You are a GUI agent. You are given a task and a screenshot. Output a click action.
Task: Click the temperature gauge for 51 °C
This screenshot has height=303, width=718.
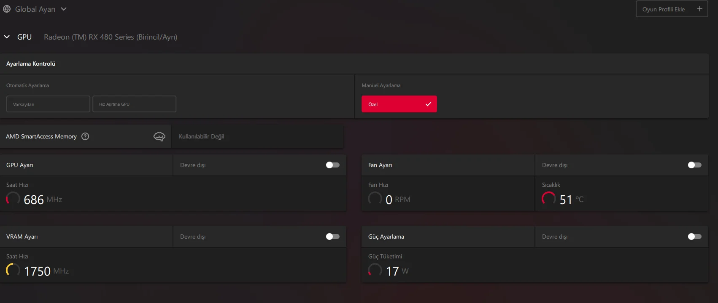[x=549, y=199]
